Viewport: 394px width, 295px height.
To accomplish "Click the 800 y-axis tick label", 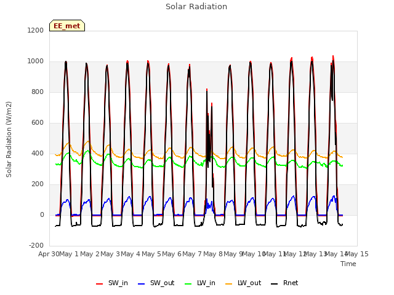I will [38, 92].
